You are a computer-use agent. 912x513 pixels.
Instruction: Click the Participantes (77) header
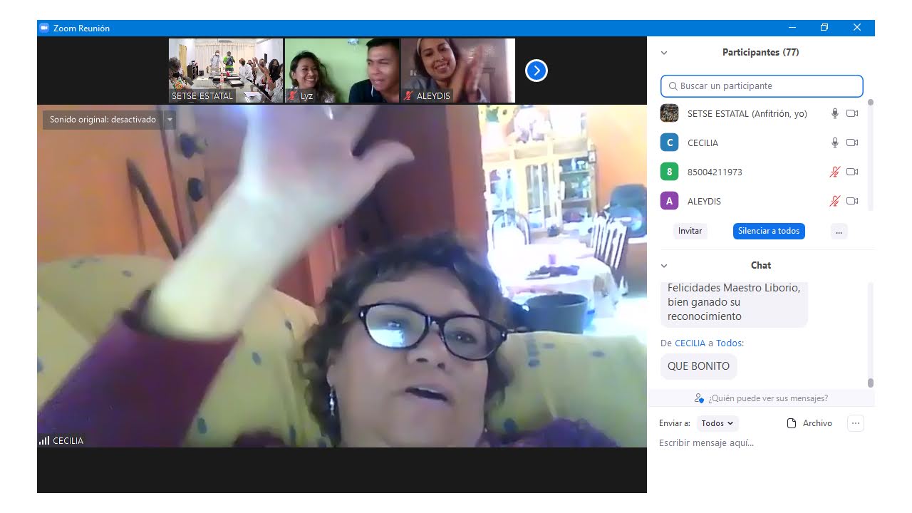coord(760,53)
